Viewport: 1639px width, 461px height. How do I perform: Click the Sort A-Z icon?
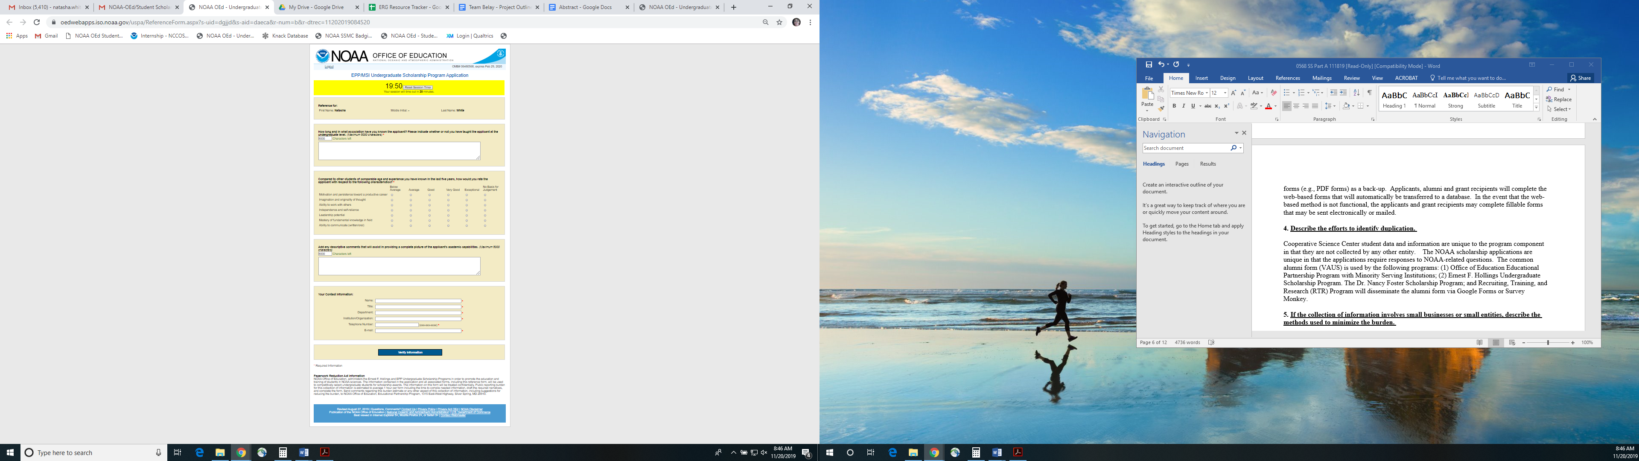point(1356,93)
